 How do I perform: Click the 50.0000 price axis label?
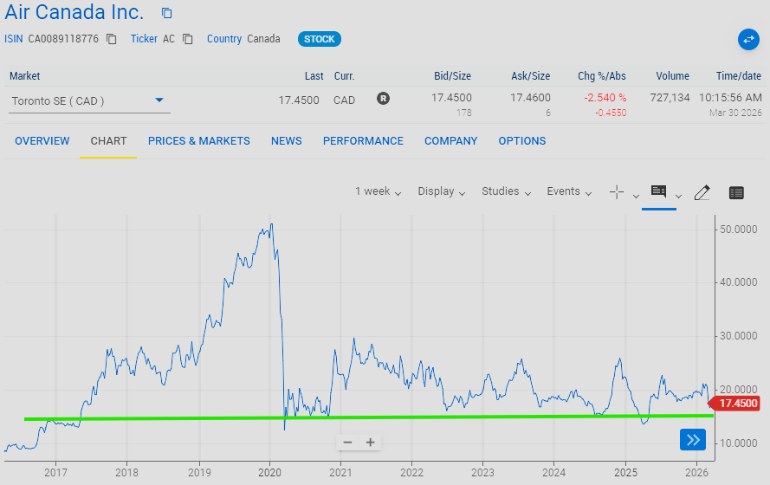(739, 230)
